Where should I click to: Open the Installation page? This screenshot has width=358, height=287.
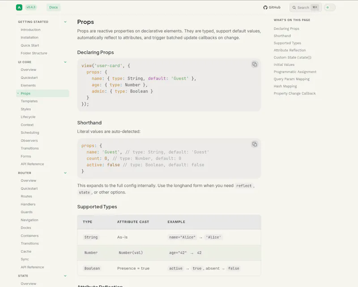coord(30,38)
